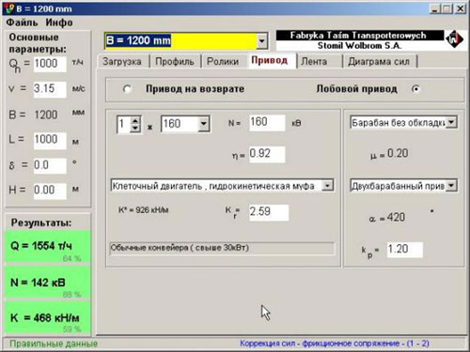Click the L length field 1000

click(x=50, y=140)
